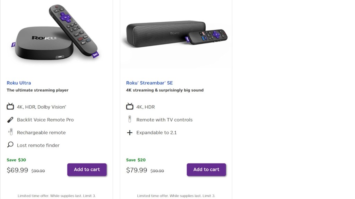Open the Roku Streambar SE product link
355x199 pixels.
(149, 83)
